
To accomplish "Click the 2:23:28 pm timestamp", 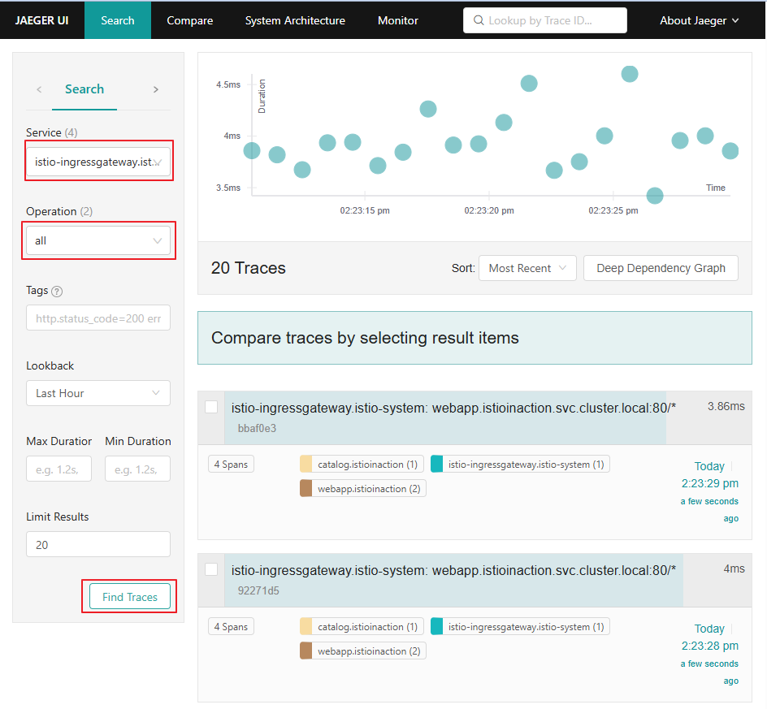I will click(710, 646).
